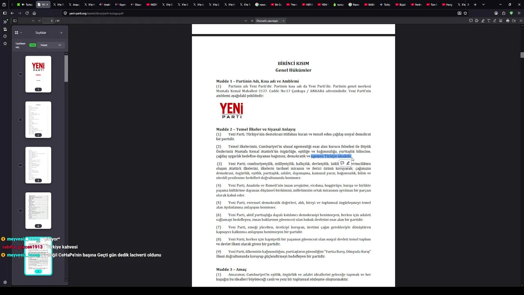The height and width of the screenshot is (295, 524).
Task: Go to previous PDF page arrow
Action: pos(33,20)
